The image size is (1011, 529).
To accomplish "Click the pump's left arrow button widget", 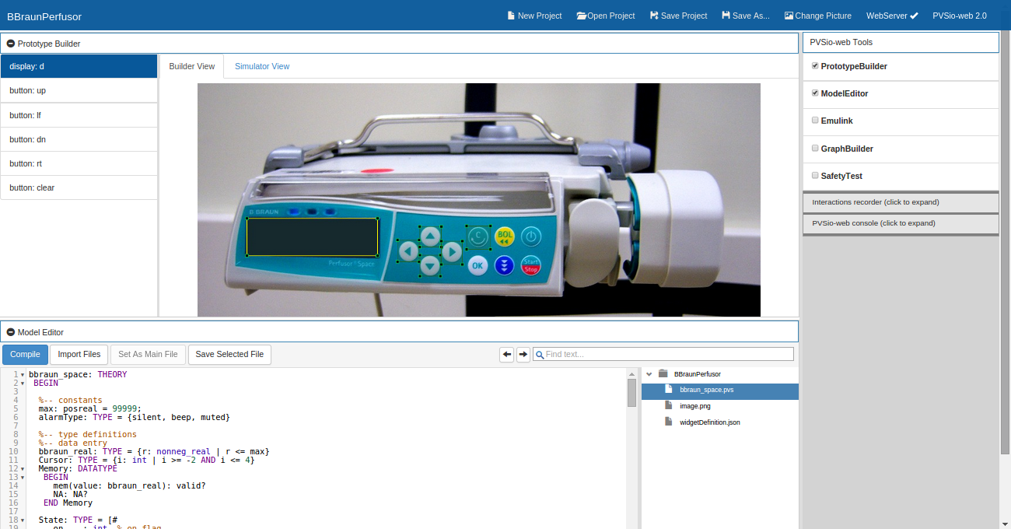I will pyautogui.click(x=408, y=250).
